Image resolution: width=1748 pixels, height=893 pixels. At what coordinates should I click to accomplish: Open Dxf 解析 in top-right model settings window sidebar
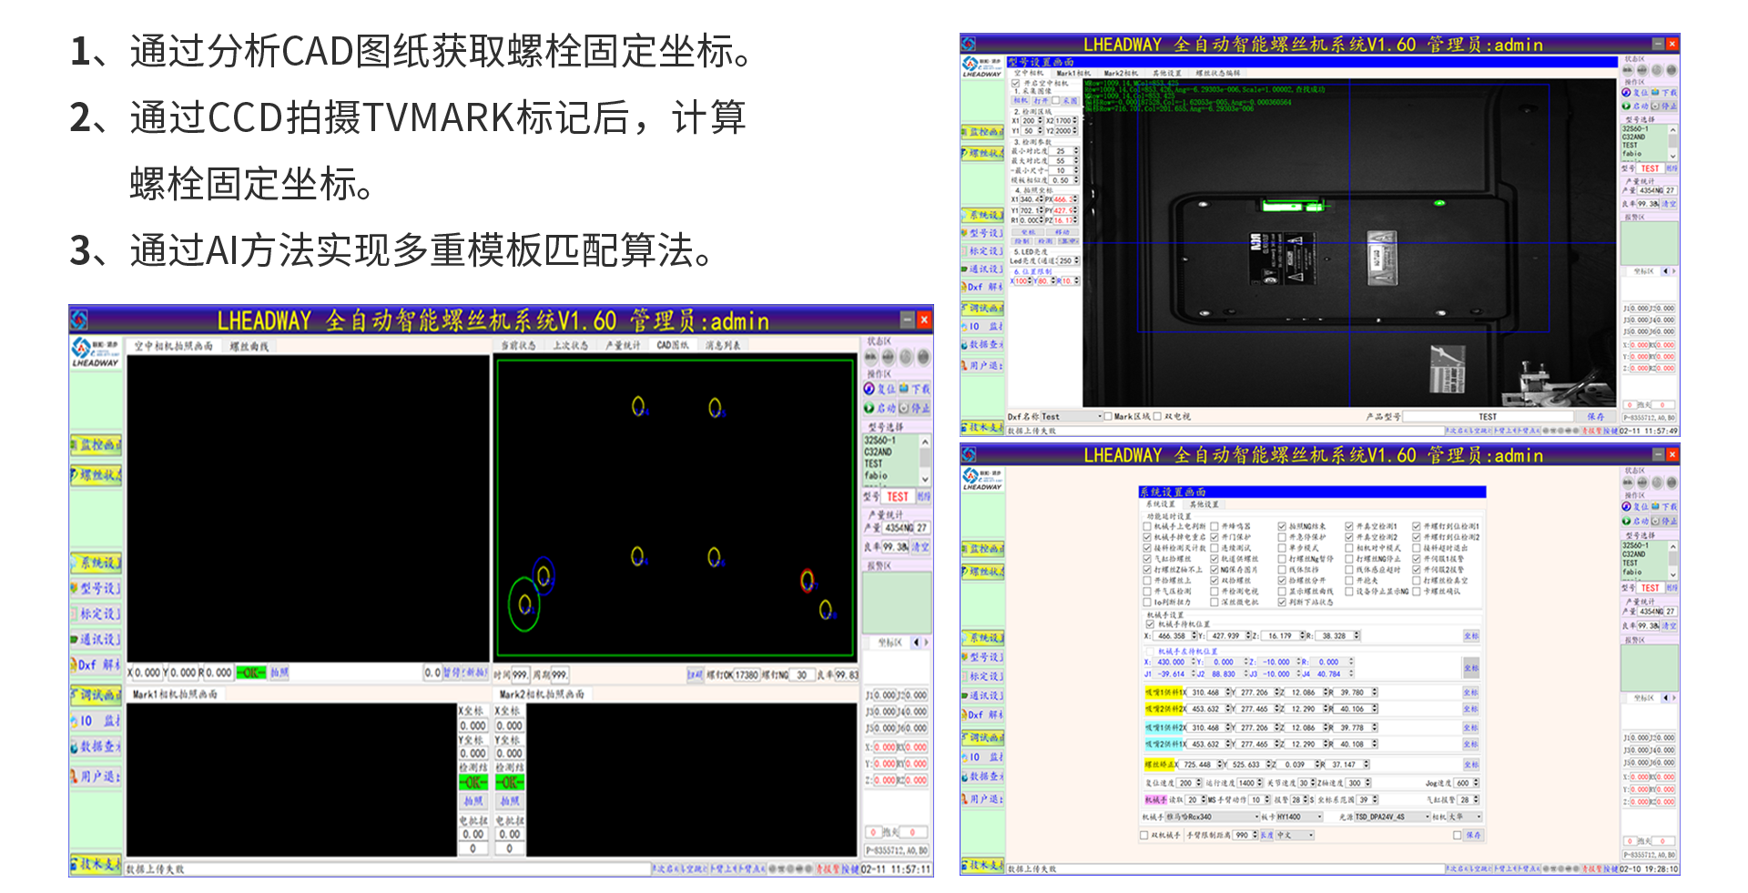(983, 287)
